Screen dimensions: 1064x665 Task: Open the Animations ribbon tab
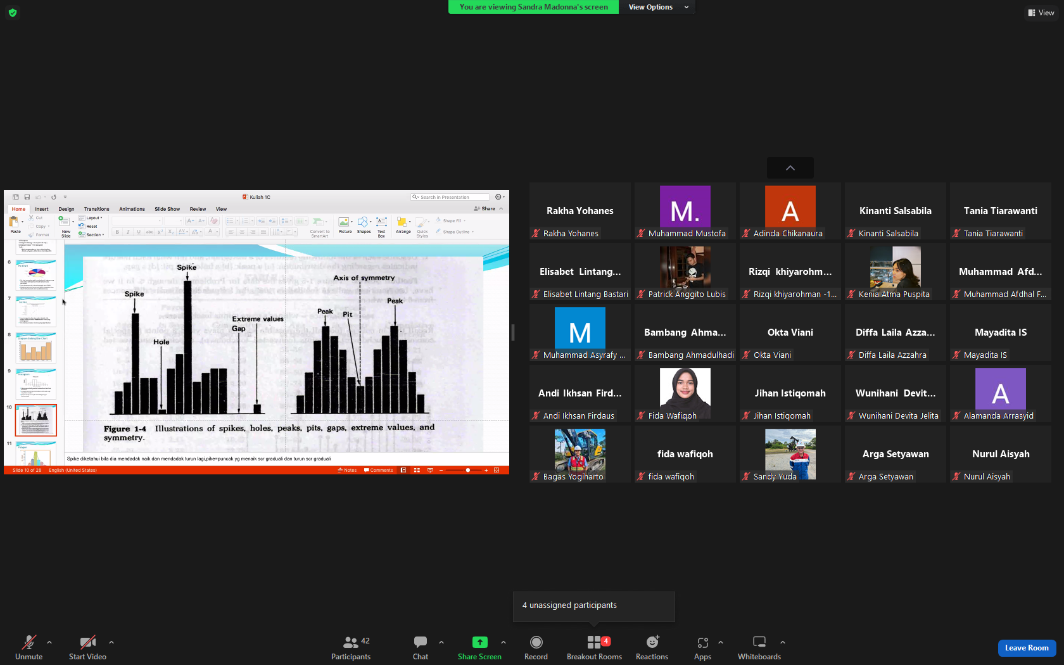(132, 209)
